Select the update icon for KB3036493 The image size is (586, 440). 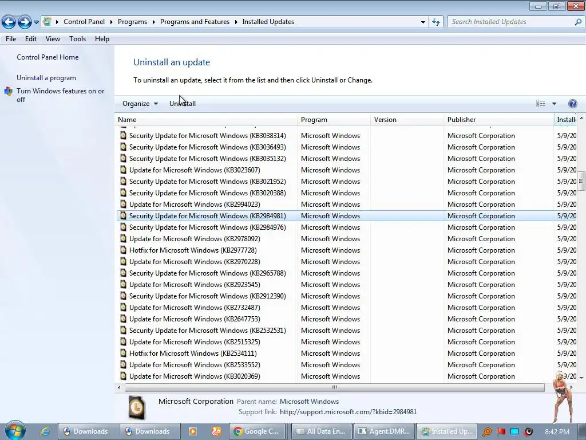tap(123, 147)
